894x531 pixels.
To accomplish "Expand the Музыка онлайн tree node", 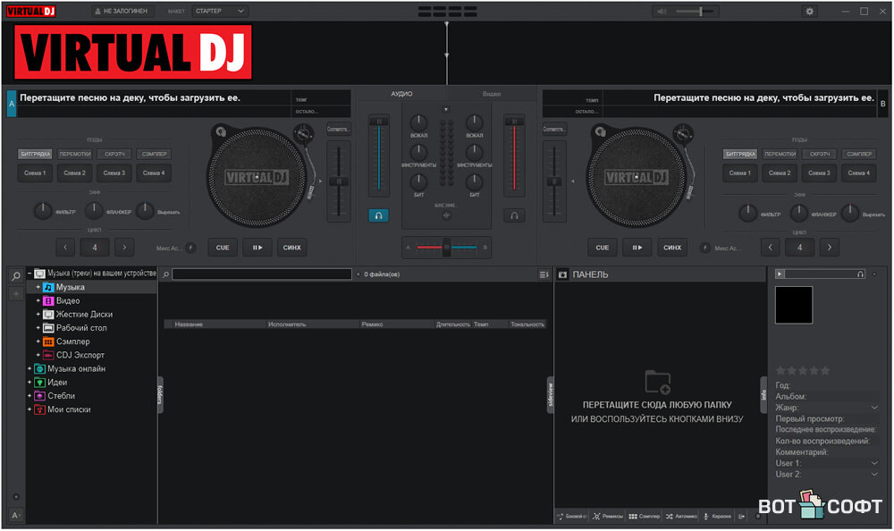I will point(30,368).
